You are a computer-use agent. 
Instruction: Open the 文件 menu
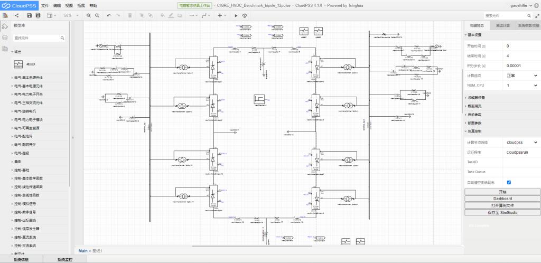point(45,5)
